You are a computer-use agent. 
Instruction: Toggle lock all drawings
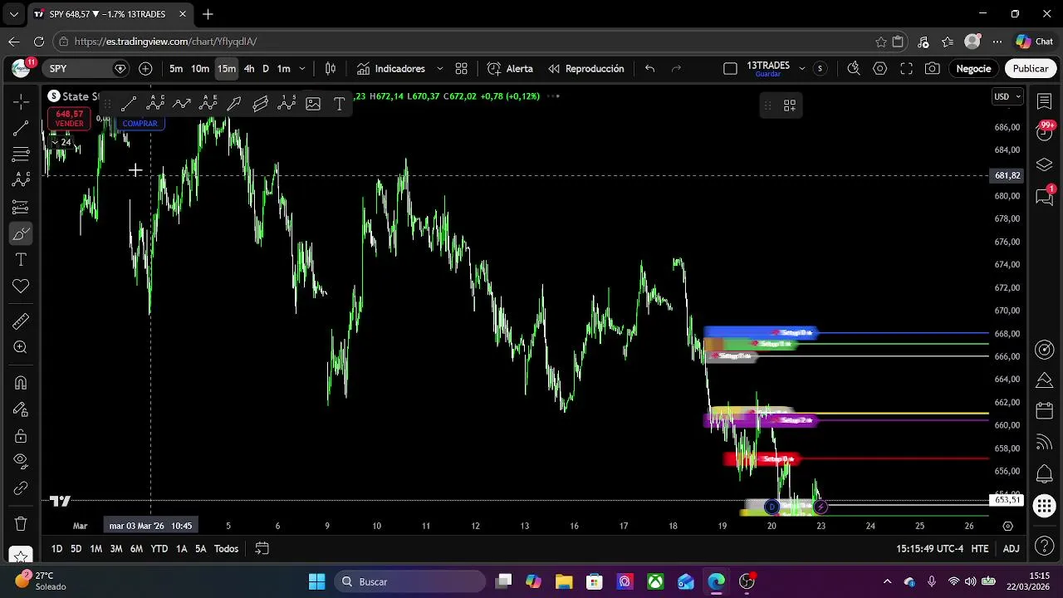(21, 436)
